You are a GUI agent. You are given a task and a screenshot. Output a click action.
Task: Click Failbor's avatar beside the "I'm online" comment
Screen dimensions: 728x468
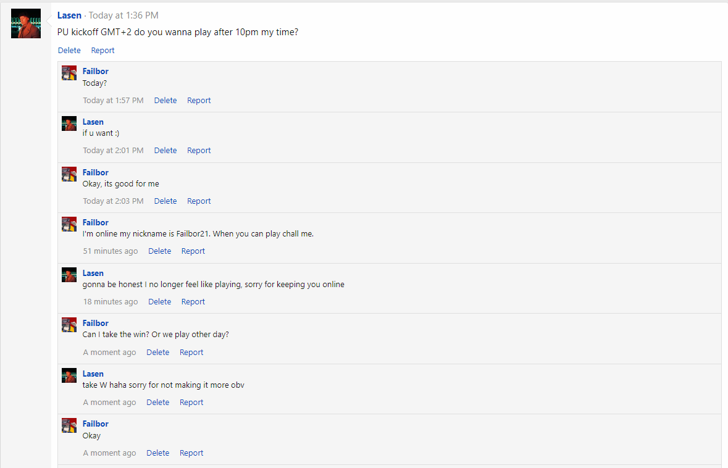click(x=69, y=224)
